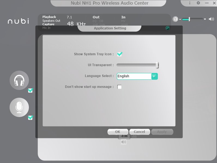
Task: Open the Language Select dropdown arrow
Action: pos(154,76)
